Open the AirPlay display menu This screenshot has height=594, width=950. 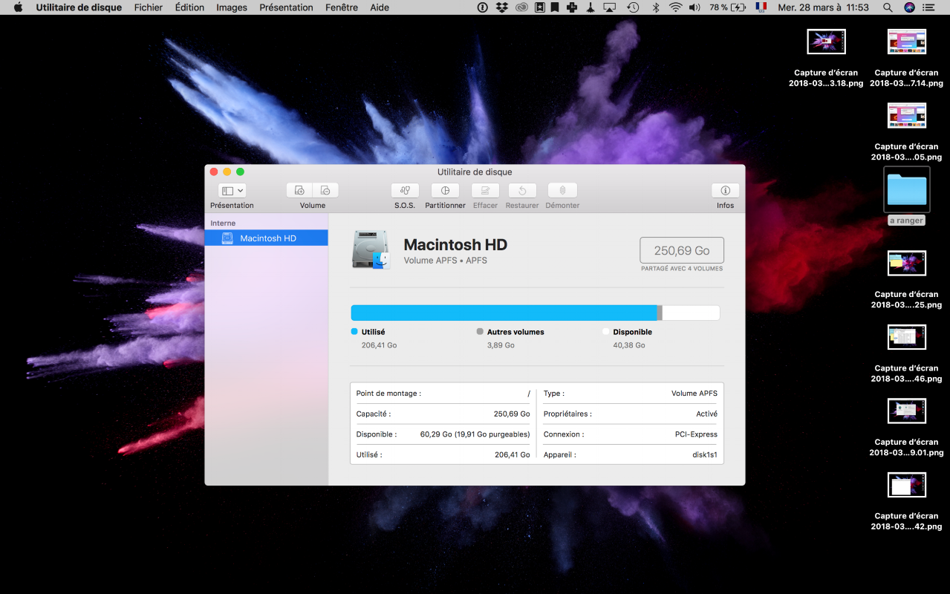[x=610, y=7]
